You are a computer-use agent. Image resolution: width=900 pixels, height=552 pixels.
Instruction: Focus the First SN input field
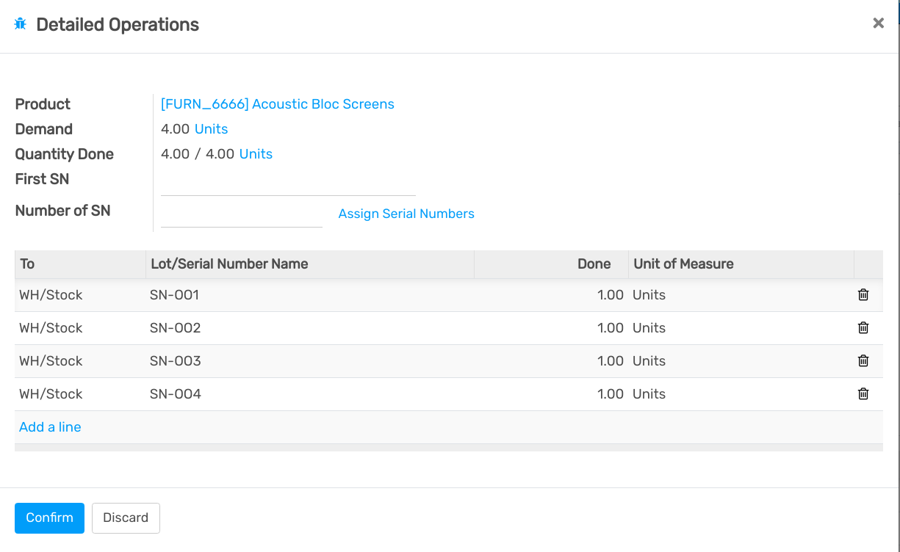pos(288,184)
